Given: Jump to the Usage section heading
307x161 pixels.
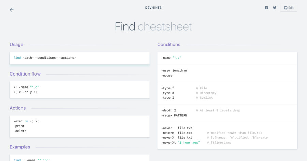Looking at the screenshot, I should (x=16, y=44).
